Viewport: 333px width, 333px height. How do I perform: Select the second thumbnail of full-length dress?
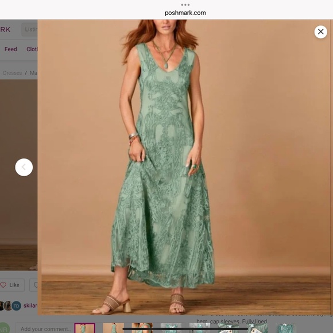pos(114,328)
